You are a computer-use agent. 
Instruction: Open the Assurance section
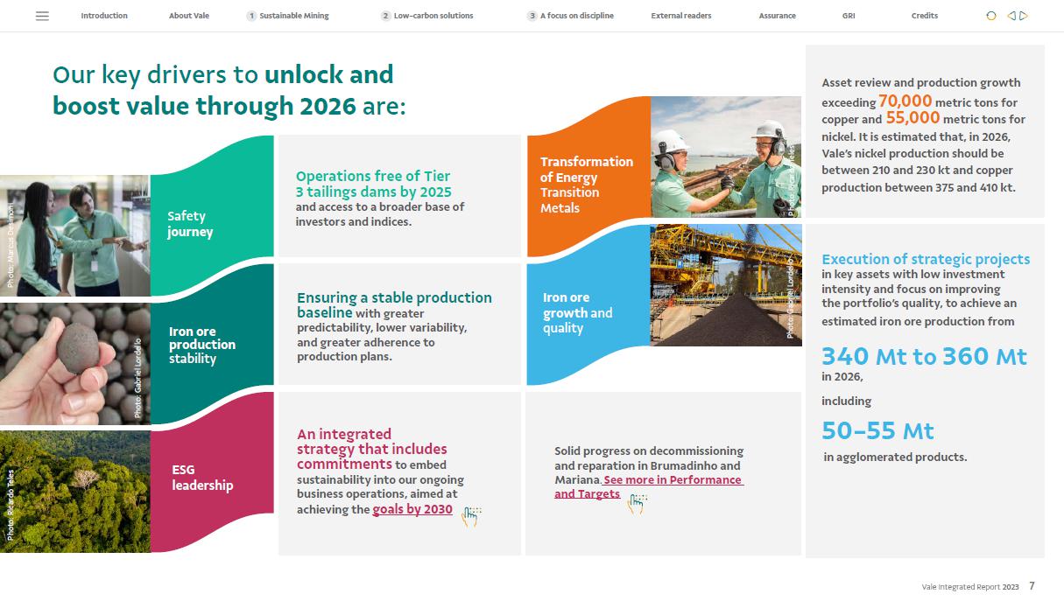[x=777, y=16]
